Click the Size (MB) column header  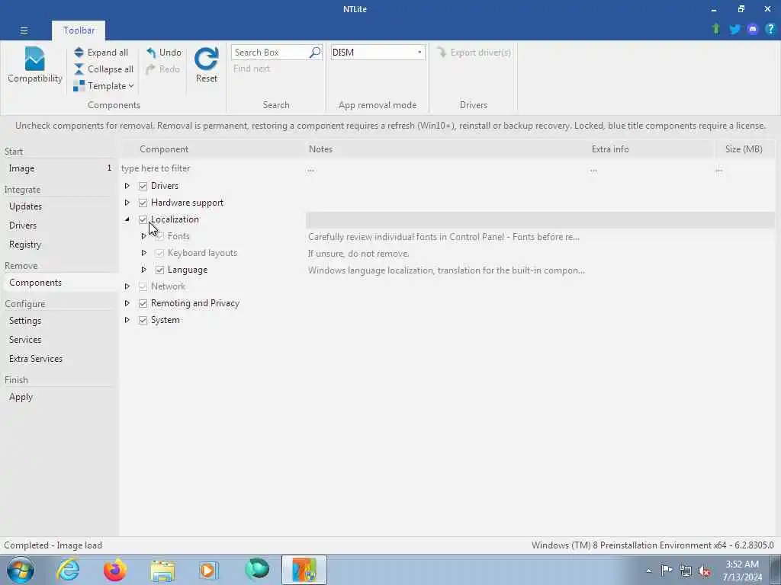[744, 149]
